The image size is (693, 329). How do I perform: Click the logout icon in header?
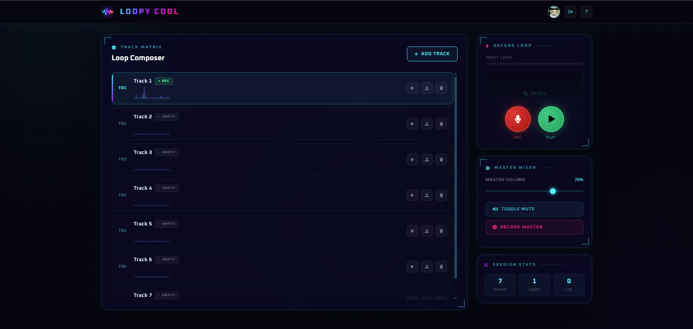click(570, 12)
